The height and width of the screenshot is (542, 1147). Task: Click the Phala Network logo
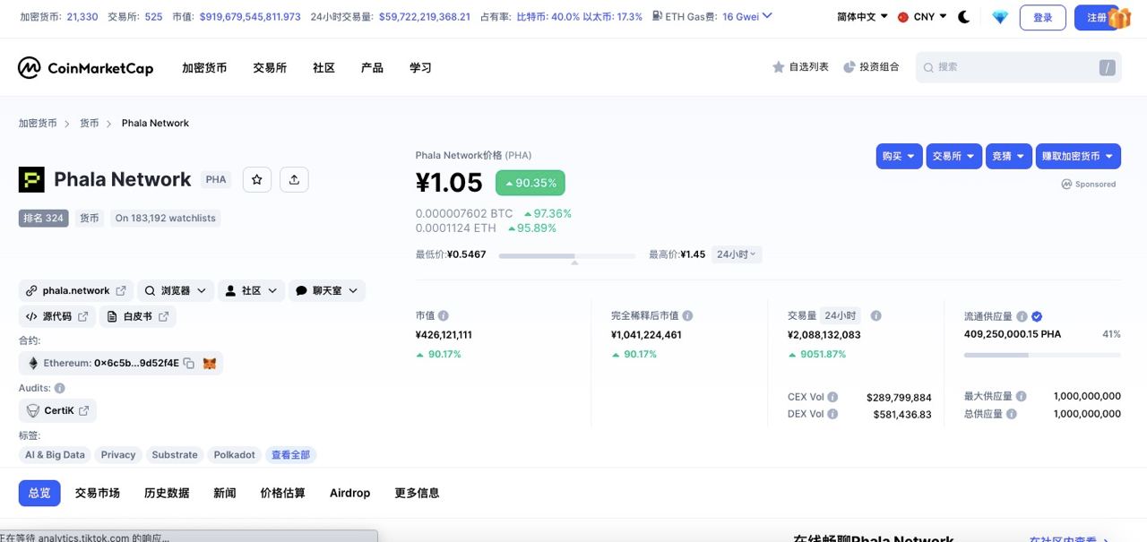[31, 179]
